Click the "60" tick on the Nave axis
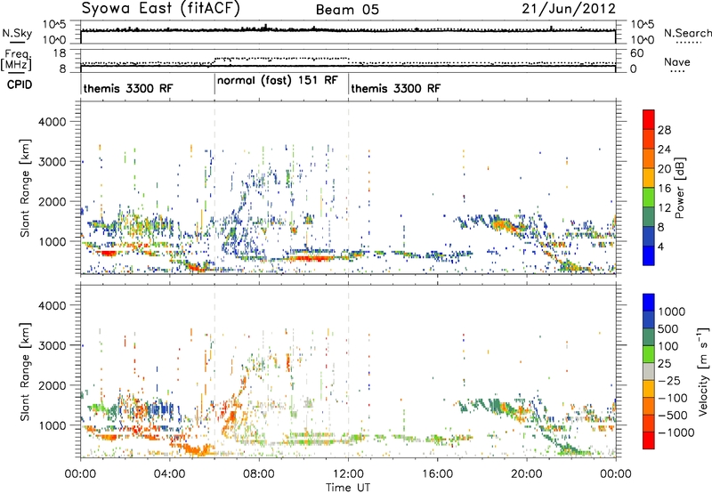 pyautogui.click(x=637, y=53)
